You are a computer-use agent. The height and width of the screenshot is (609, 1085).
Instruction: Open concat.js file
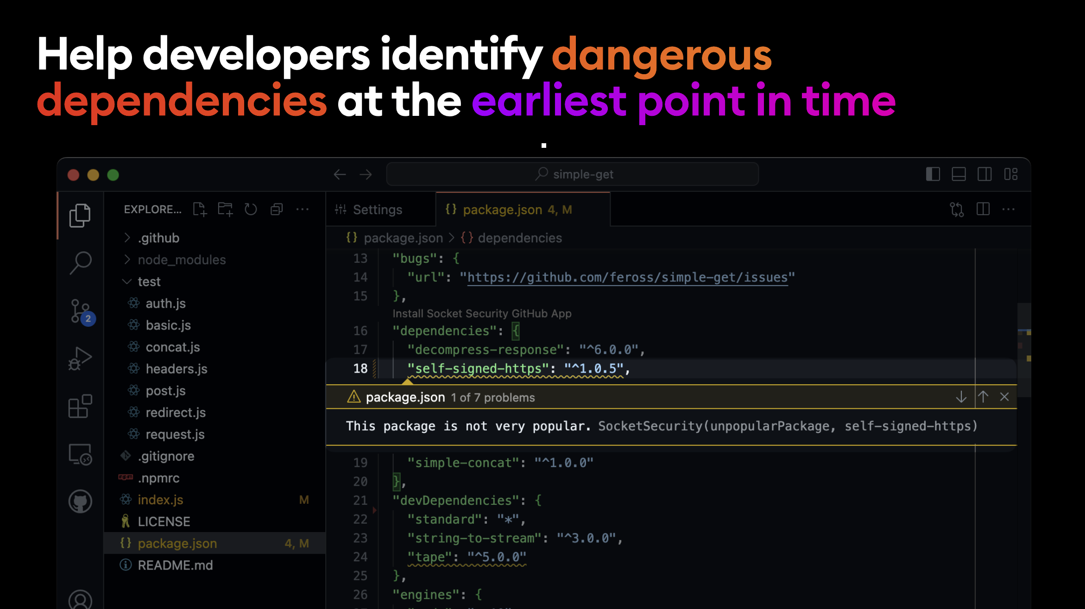point(215,347)
